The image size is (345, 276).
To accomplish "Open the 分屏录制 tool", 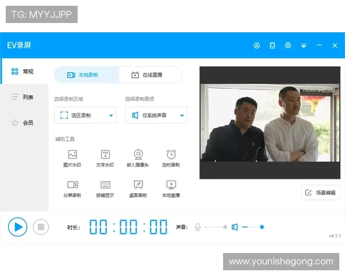I will 72,189.
